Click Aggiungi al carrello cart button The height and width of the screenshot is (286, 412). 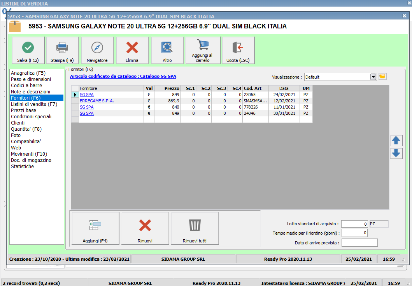[203, 50]
